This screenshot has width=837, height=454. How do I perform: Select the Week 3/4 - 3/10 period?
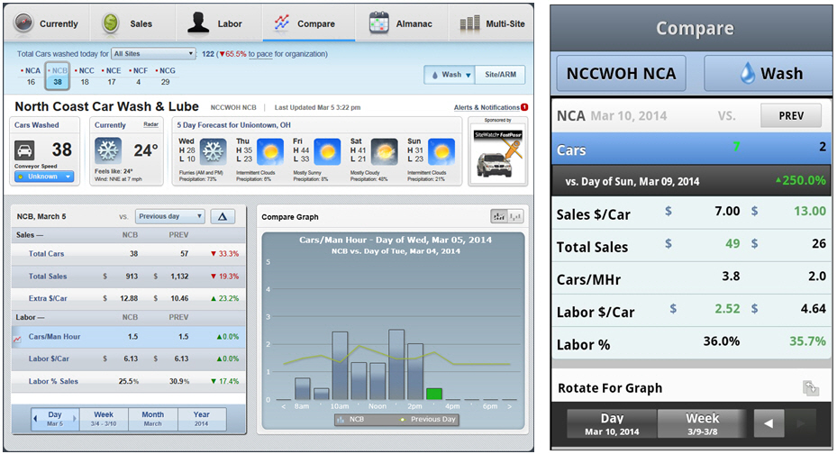(x=104, y=419)
